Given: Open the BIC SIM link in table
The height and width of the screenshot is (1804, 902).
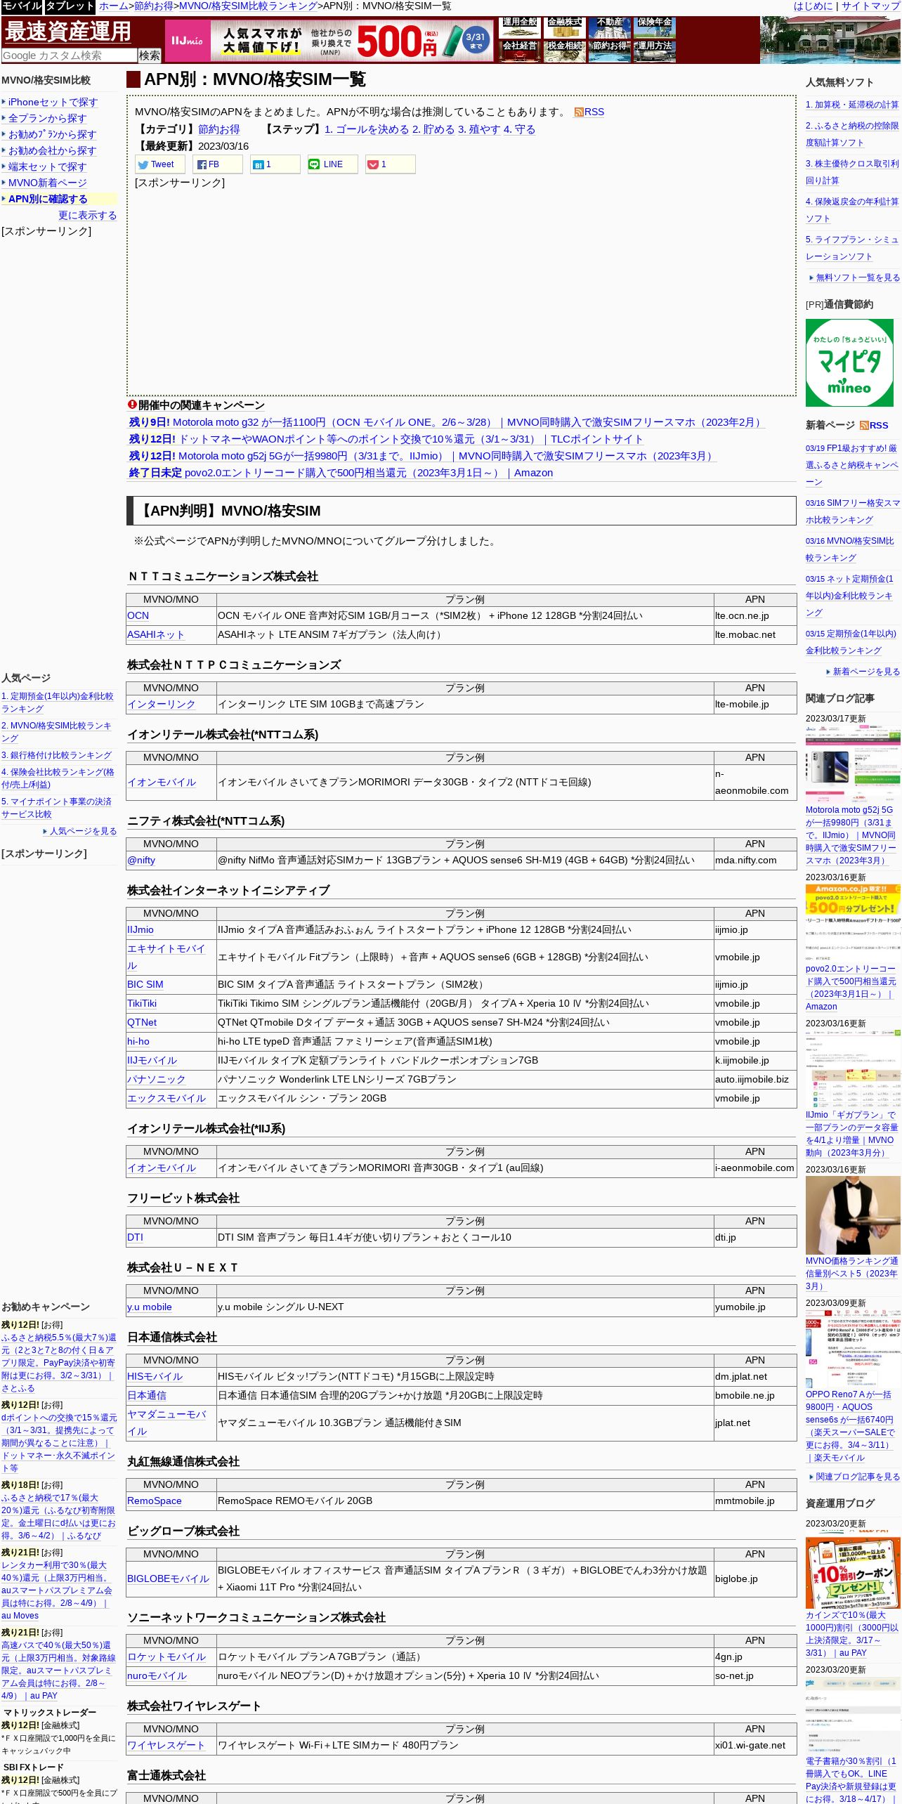Looking at the screenshot, I should tap(145, 984).
